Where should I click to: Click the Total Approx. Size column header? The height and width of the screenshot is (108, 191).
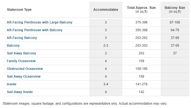(x=142, y=10)
